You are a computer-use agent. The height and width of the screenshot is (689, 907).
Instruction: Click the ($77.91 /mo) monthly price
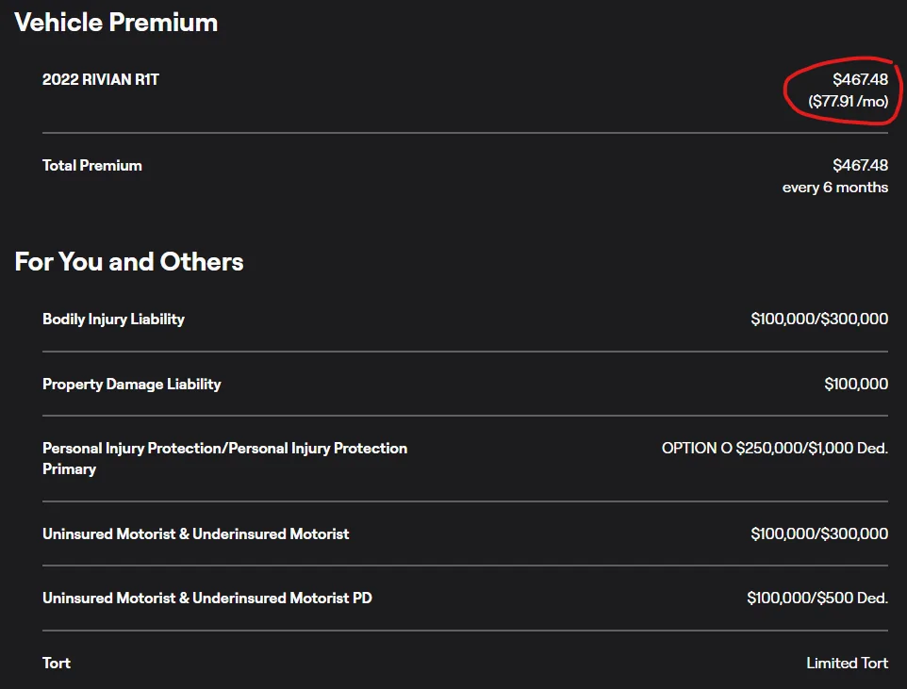[848, 101]
